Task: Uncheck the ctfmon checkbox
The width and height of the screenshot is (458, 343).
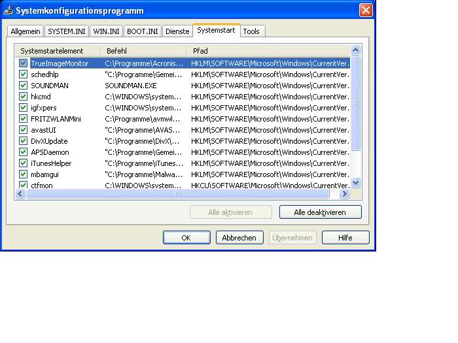Action: [23, 185]
